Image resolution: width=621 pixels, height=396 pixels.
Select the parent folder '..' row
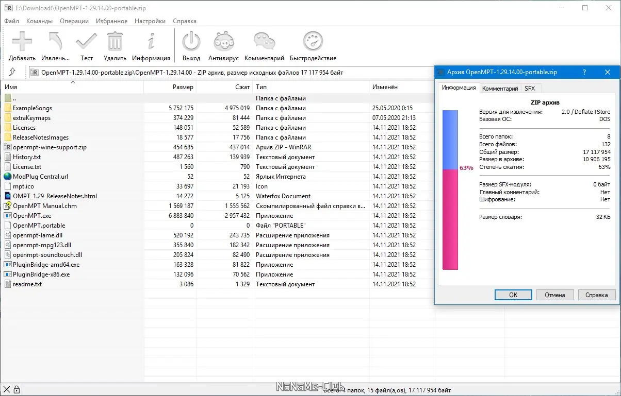[217, 98]
